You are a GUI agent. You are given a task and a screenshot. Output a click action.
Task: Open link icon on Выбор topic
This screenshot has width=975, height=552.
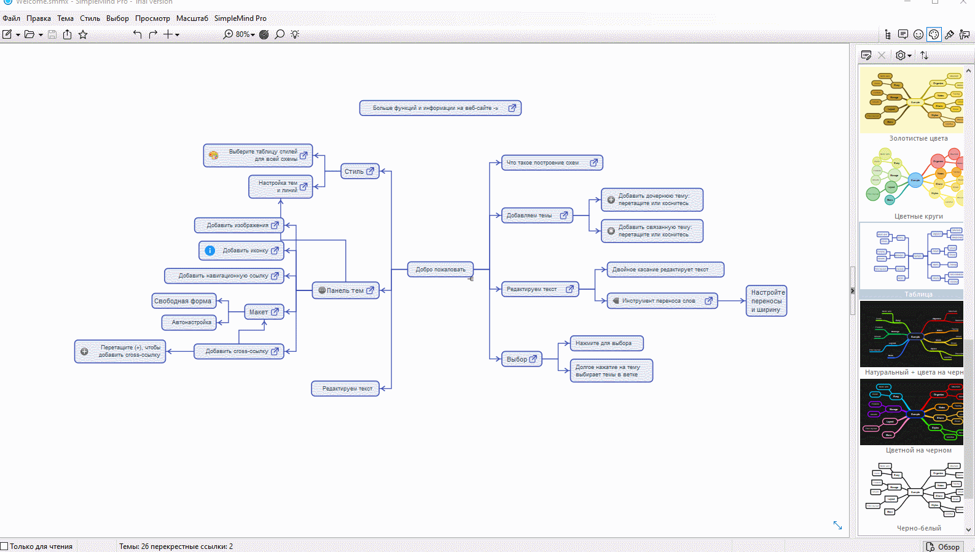pyautogui.click(x=533, y=359)
